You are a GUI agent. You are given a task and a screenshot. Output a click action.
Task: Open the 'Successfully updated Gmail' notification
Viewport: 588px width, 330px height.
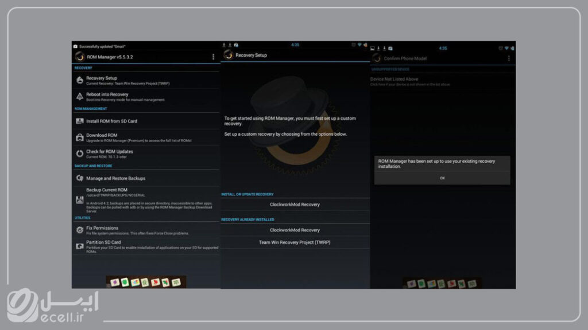pyautogui.click(x=103, y=46)
